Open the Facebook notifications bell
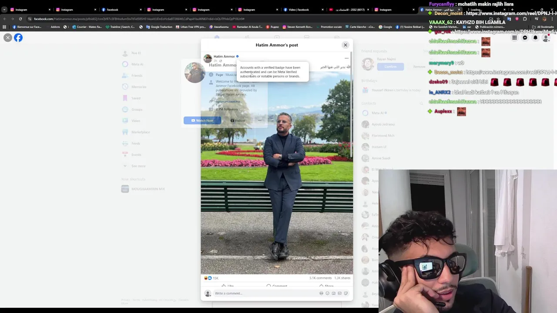Viewport: 557px width, 313px height. (x=535, y=38)
